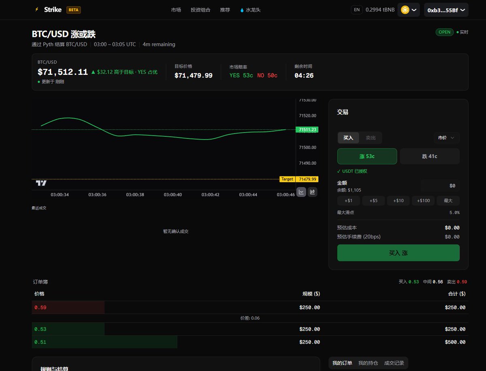
Task: Click the 价差: 0.06 spread text
Action: pyautogui.click(x=250, y=318)
